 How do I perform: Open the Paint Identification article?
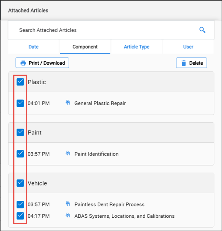click(97, 154)
